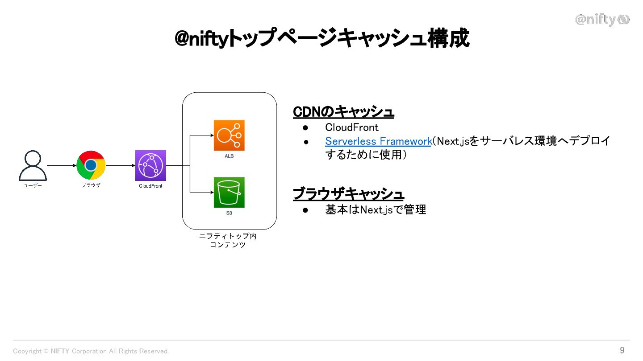Image resolution: width=643 pixels, height=361 pixels.
Task: Click the ニフティトップ内 コンテンツ caption
Action: (x=228, y=240)
